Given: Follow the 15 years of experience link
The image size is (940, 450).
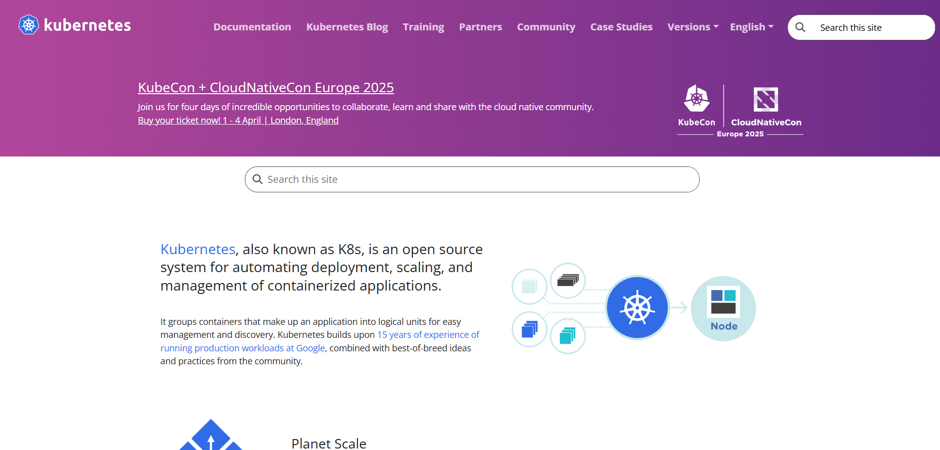Looking at the screenshot, I should [428, 335].
